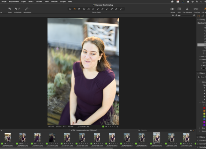
Task: Open the camera capture tool tab
Action: (x=202, y=16)
